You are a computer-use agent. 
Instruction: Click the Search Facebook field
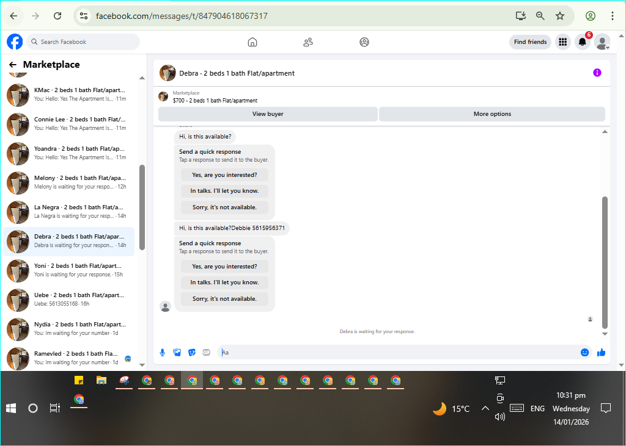click(x=83, y=42)
